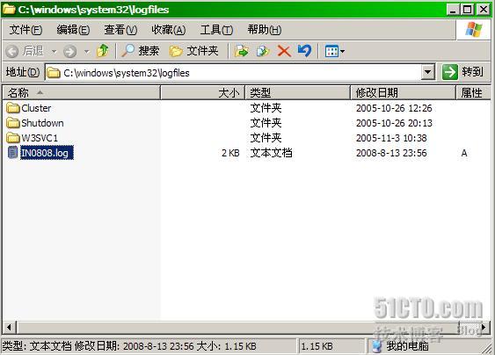
Task: Expand the address bar dropdown arrow
Action: coord(428,73)
